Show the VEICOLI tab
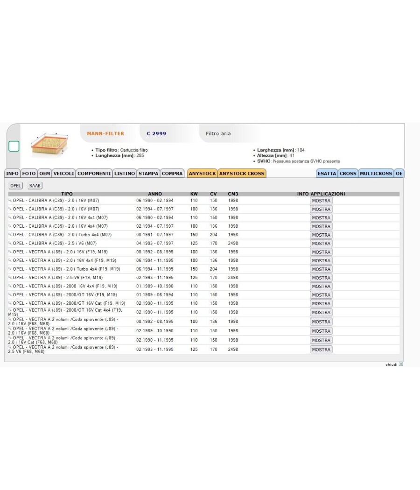The image size is (420, 490). pyautogui.click(x=64, y=174)
